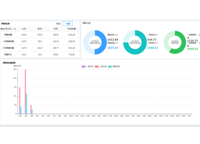Click the pink bar for day 3
Screen dimensions: 200x144
pos(31,109)
